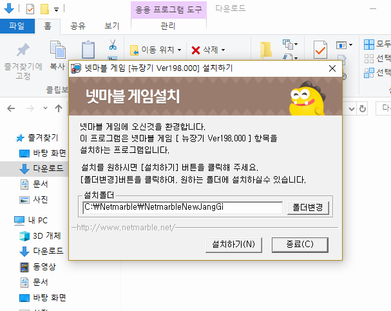Minimize the Explorer window
This screenshot has height=311, width=391.
pyautogui.click(x=373, y=8)
